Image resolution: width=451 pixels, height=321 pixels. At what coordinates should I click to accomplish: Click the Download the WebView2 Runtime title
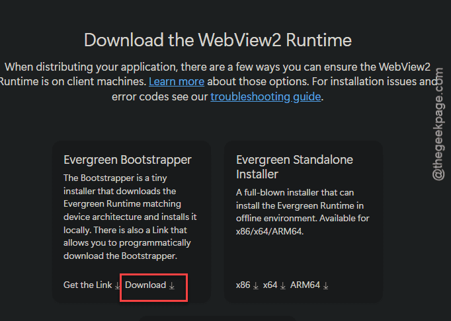click(218, 40)
